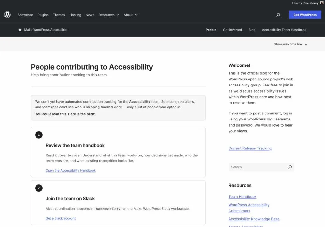Click the Join the team on Slack heading
Screen dimensions: 325x227
click(70, 199)
